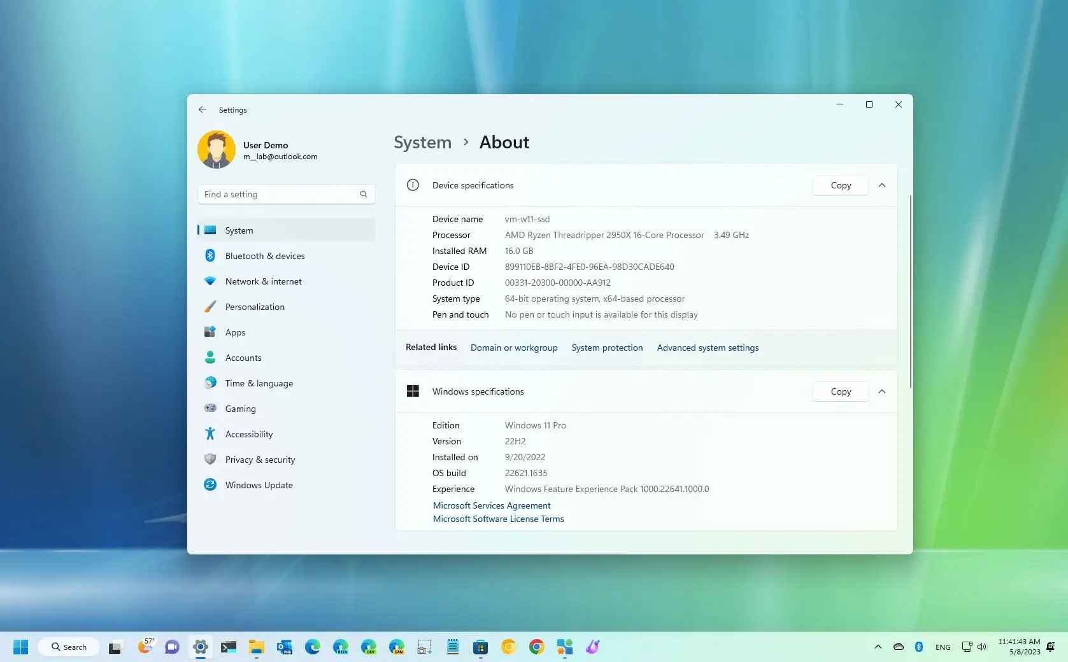The image size is (1068, 662).
Task: Expand hidden icons in the system tray
Action: point(878,647)
